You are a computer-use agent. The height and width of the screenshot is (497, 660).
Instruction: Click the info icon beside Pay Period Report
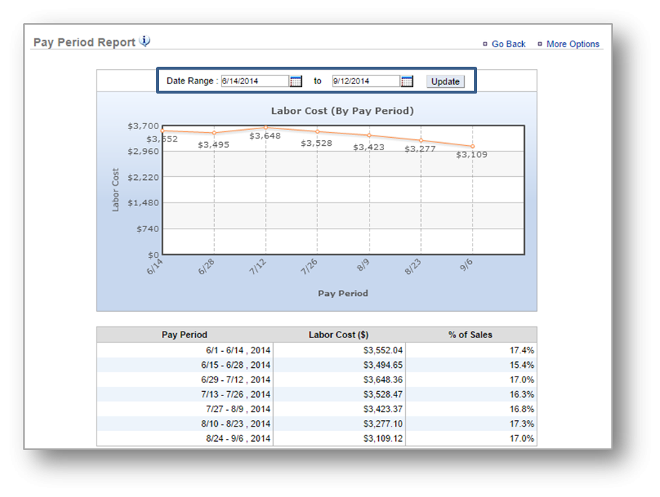pos(144,41)
